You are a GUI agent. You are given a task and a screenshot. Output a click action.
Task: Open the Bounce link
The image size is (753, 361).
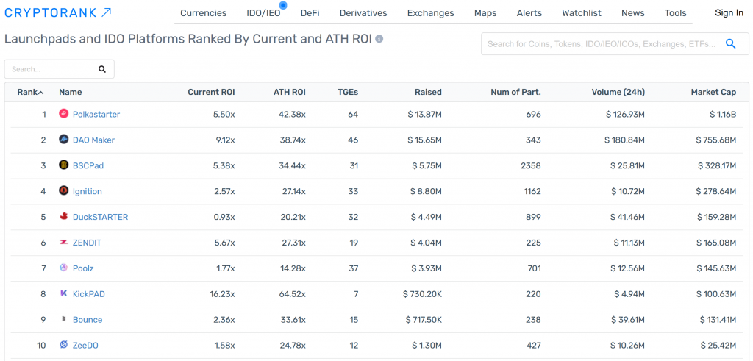(x=88, y=320)
